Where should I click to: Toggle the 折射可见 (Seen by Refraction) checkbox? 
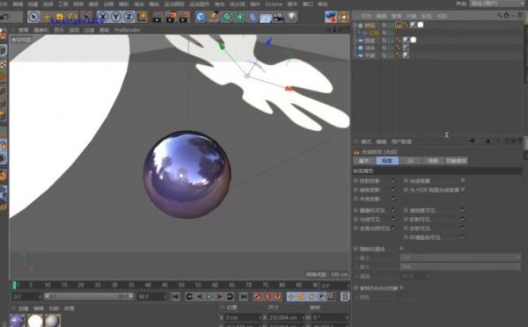click(x=463, y=219)
